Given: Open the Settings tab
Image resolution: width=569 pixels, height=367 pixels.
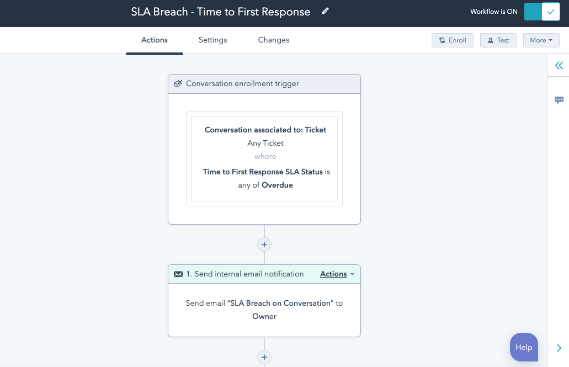Looking at the screenshot, I should pyautogui.click(x=212, y=40).
